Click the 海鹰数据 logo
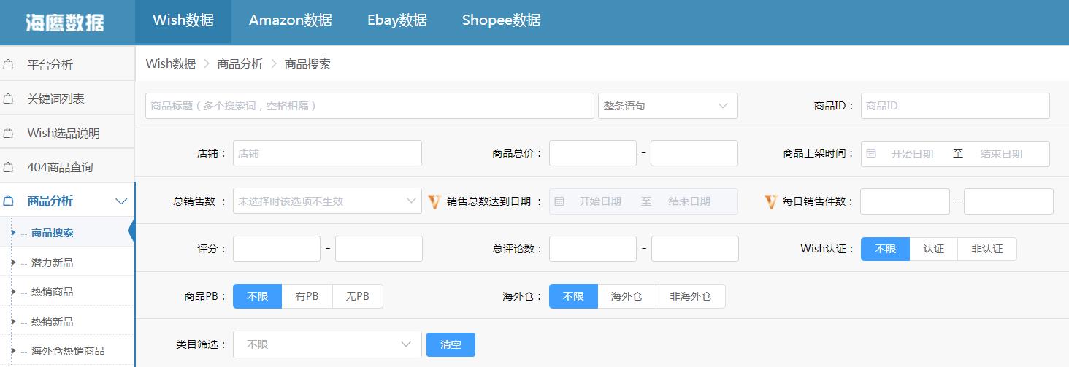1069x367 pixels. (x=65, y=22)
